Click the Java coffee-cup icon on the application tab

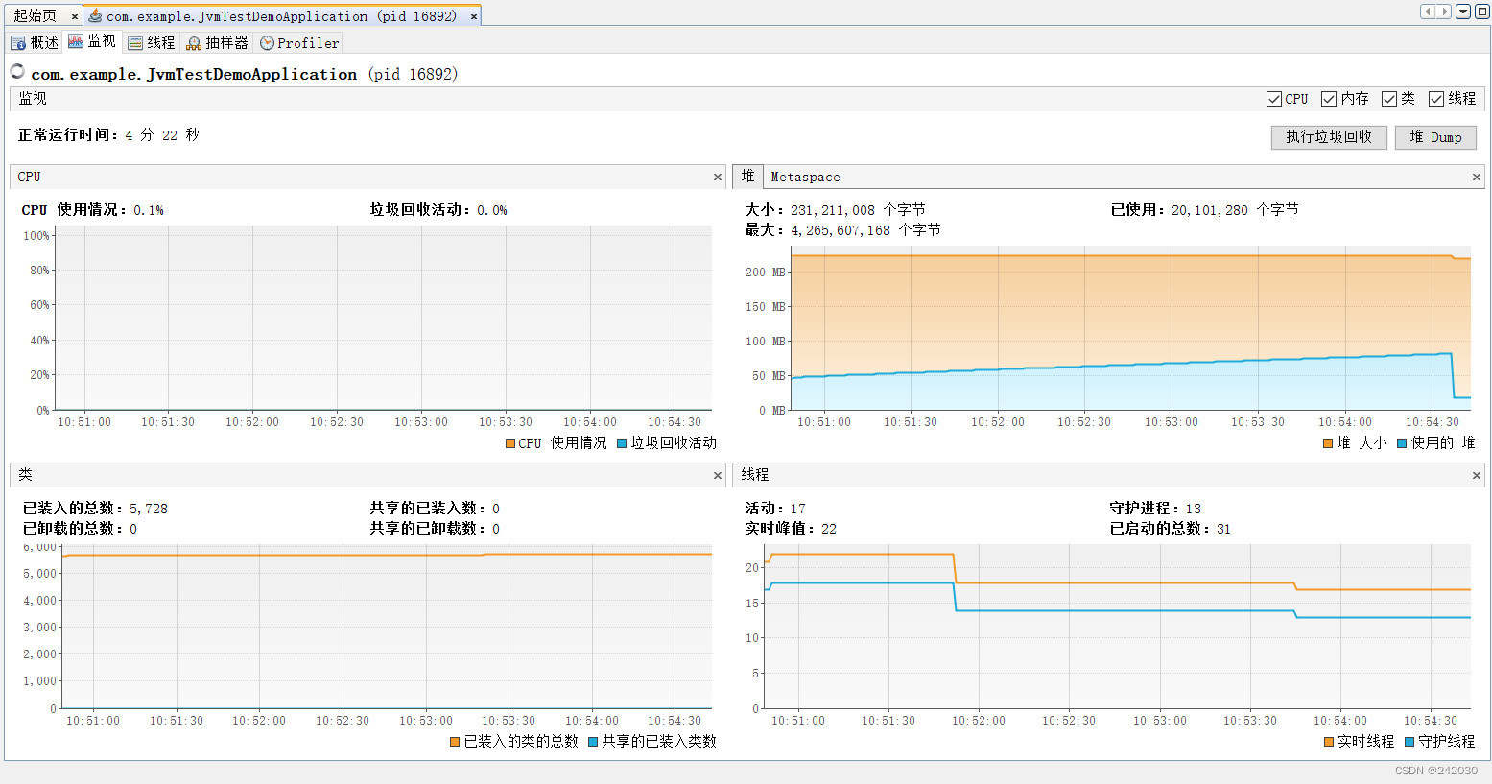click(95, 15)
